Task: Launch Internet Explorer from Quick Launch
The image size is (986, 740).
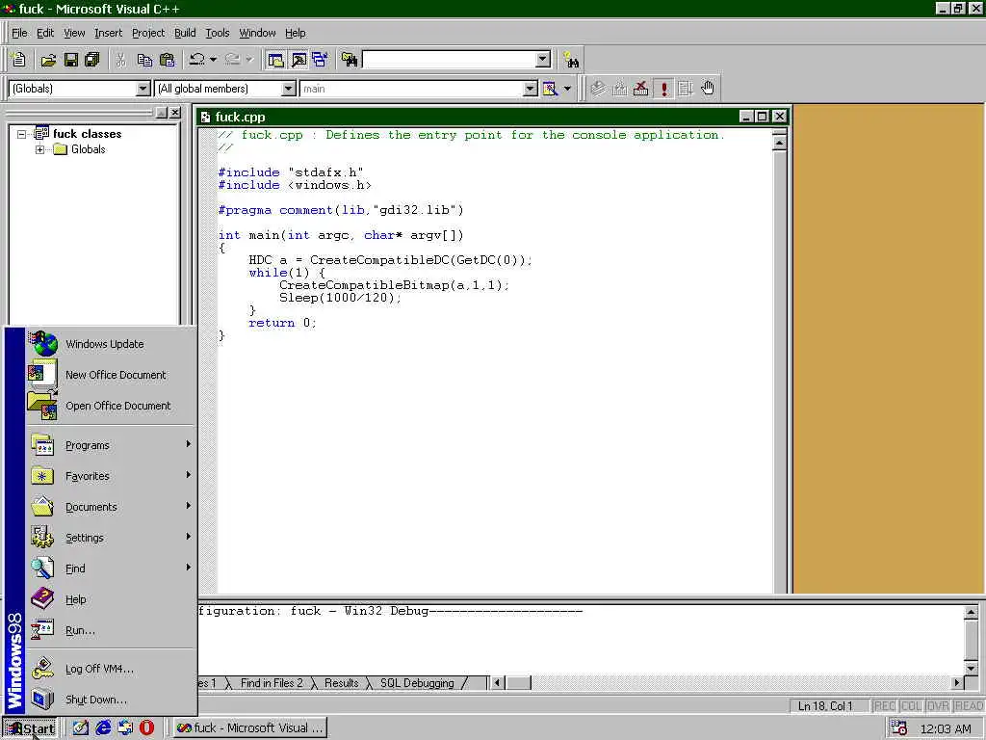Action: click(103, 728)
